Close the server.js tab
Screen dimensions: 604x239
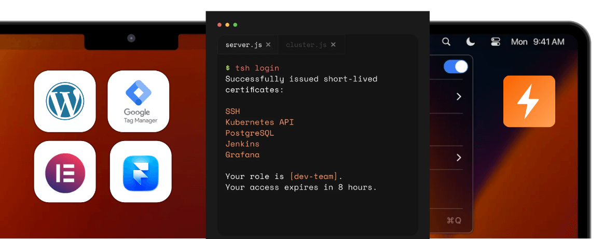tap(268, 45)
